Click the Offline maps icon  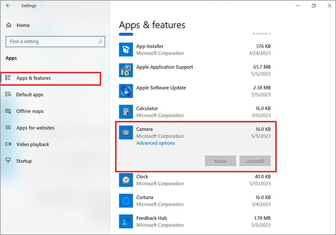click(x=8, y=111)
